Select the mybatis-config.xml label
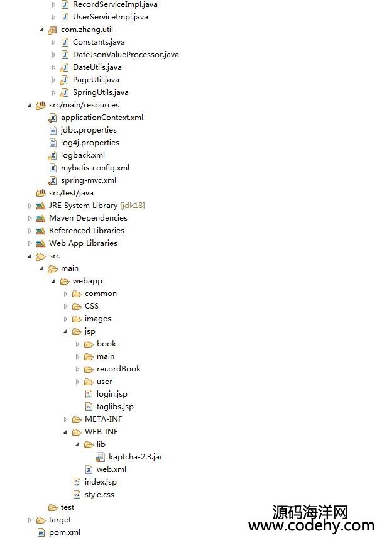 tap(95, 168)
